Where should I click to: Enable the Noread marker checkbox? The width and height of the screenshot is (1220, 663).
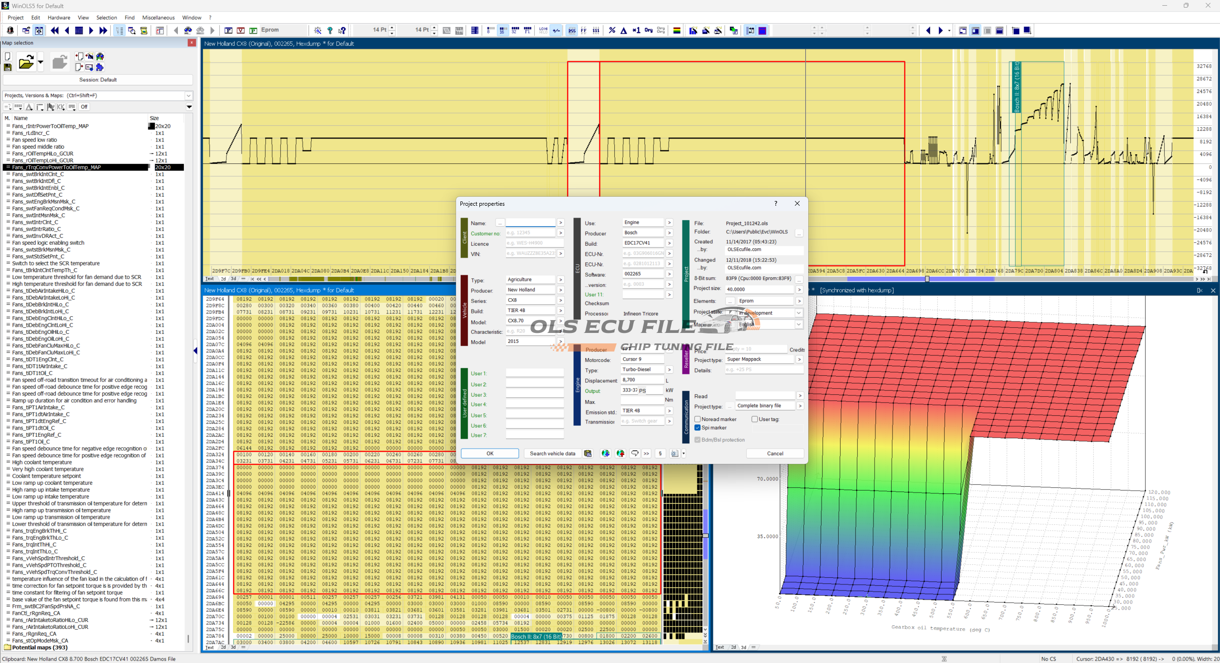[698, 419]
